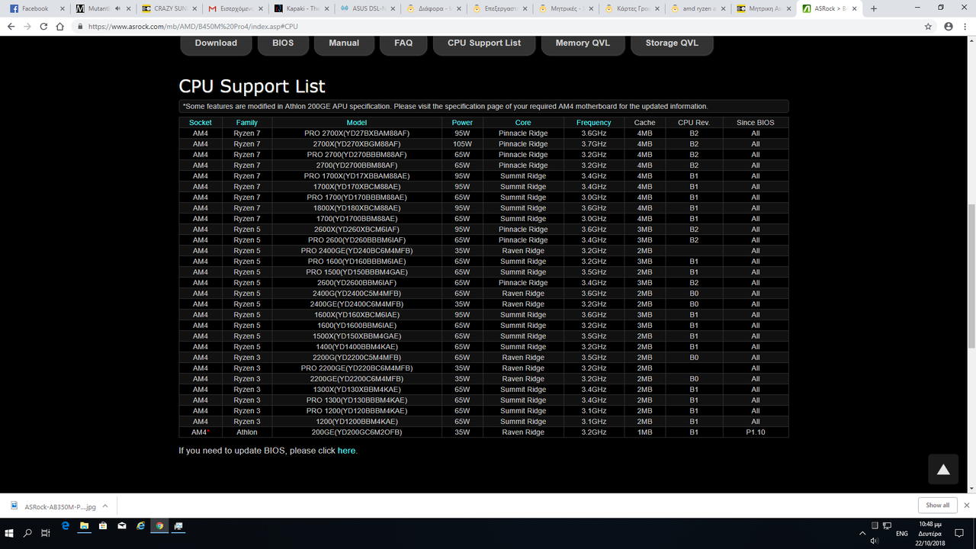
Task: Click the P1.10 BIOS version cell
Action: [x=755, y=432]
